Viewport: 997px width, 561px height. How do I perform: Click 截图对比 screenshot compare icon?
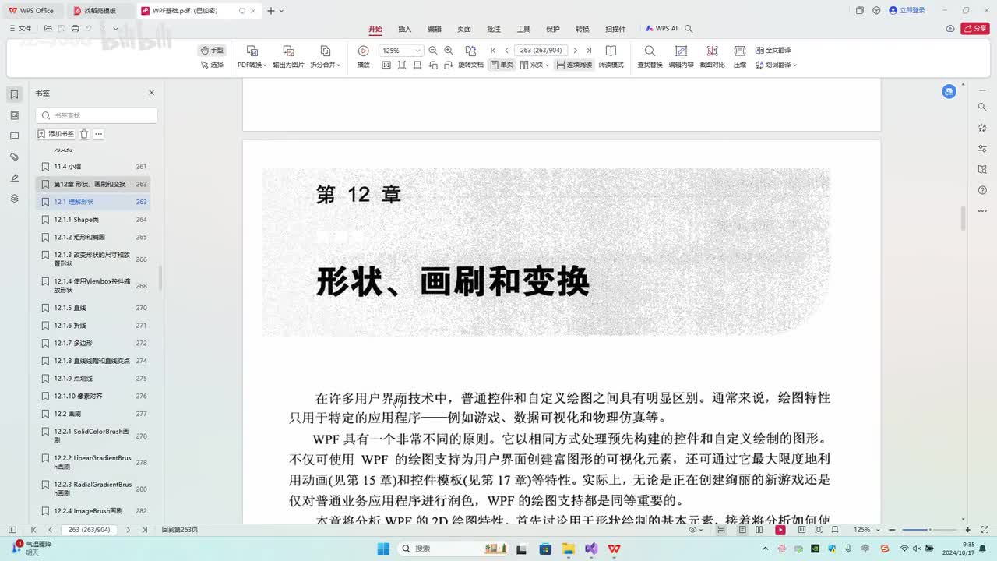click(712, 51)
